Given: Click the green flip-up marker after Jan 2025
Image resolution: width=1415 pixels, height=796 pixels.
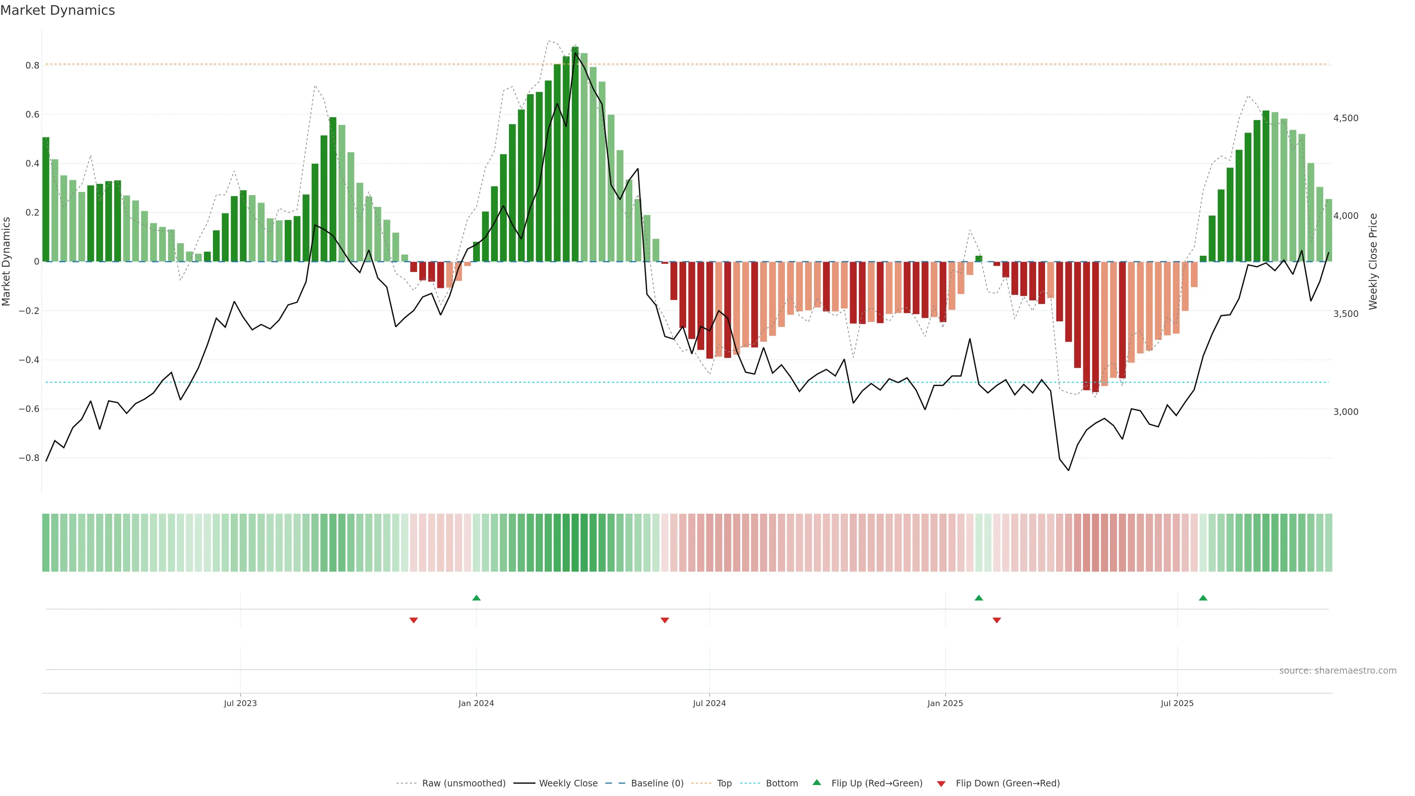Looking at the screenshot, I should [x=978, y=598].
